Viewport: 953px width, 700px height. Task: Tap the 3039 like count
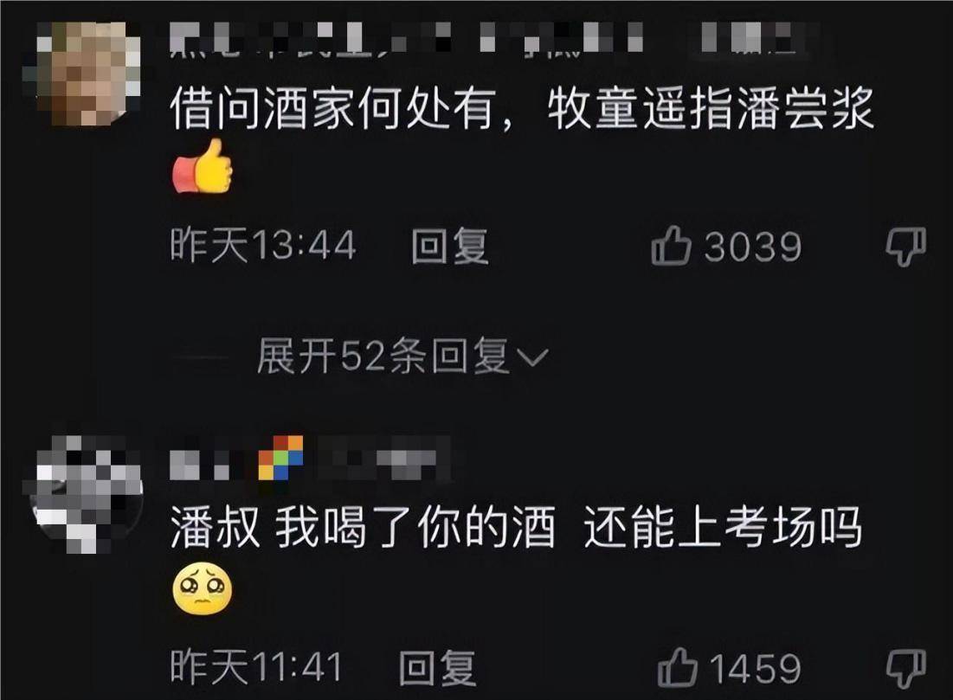pos(753,247)
